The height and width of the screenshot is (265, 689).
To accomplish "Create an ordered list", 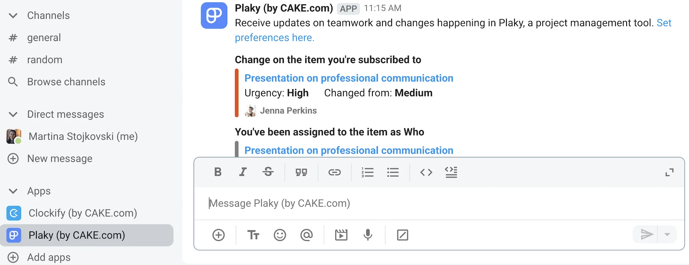I will click(367, 172).
